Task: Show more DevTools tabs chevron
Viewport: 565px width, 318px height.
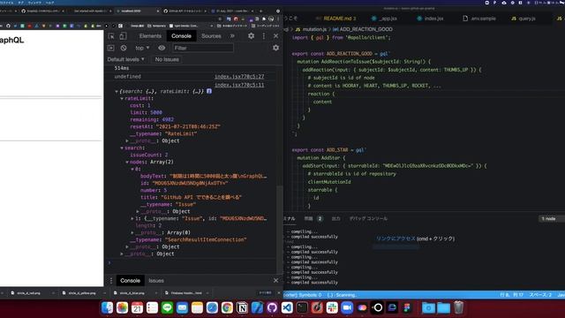Action: pyautogui.click(x=232, y=36)
